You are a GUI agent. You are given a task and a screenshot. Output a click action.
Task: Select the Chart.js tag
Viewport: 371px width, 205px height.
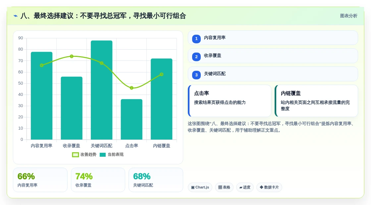coord(200,187)
